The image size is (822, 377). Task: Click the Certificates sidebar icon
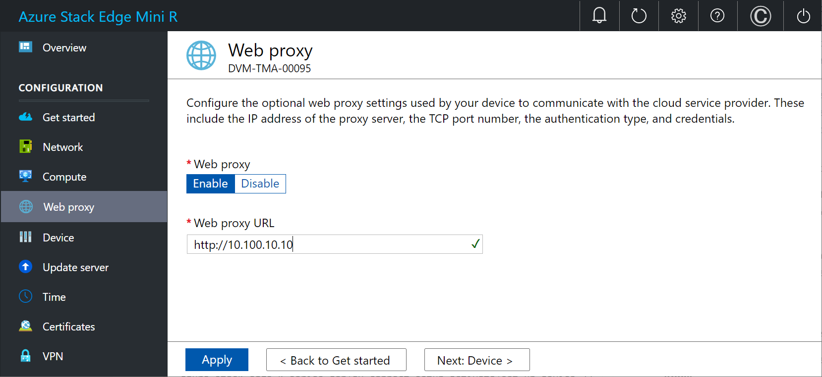click(x=26, y=327)
